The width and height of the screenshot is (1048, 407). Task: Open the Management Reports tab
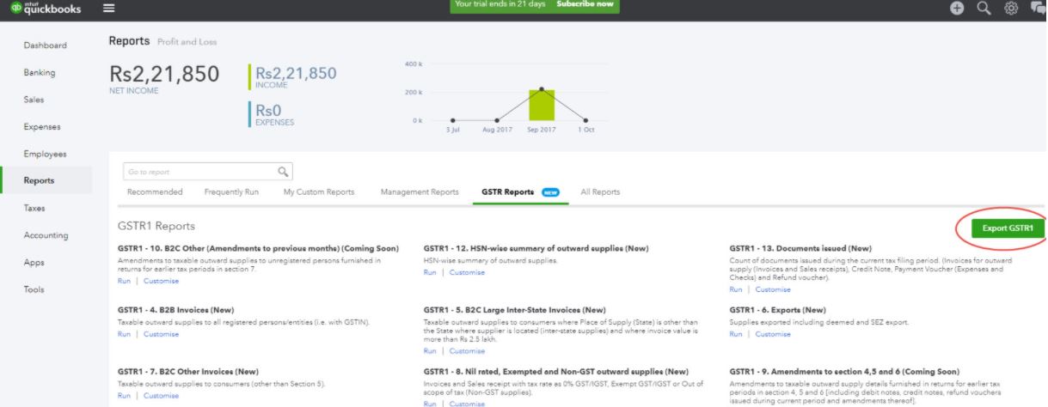[419, 192]
